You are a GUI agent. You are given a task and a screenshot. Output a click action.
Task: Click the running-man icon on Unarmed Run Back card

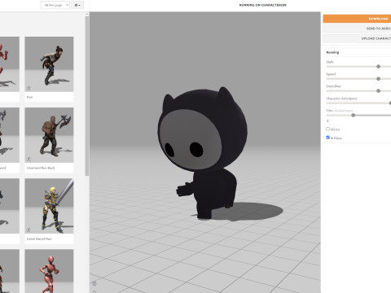[x=29, y=159]
